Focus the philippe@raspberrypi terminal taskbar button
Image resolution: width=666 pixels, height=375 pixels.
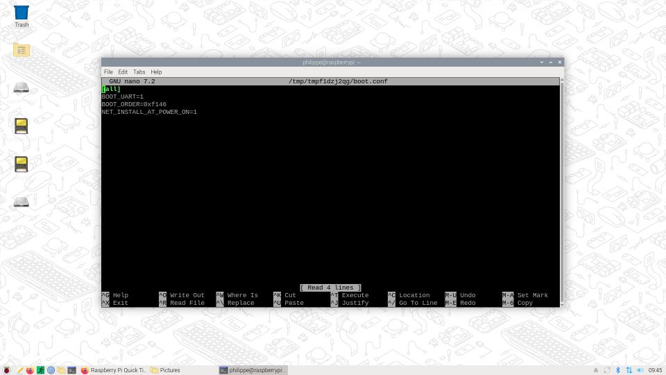253,370
